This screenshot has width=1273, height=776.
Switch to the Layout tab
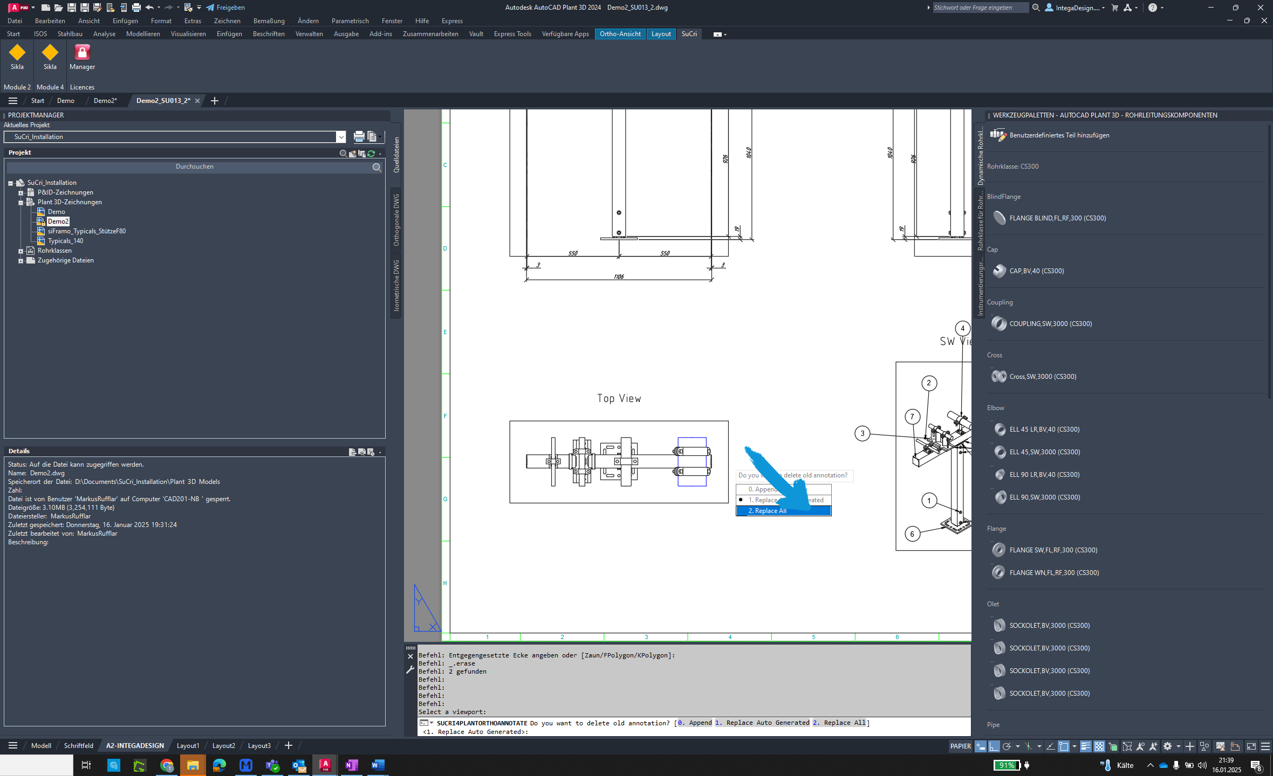[x=661, y=33]
